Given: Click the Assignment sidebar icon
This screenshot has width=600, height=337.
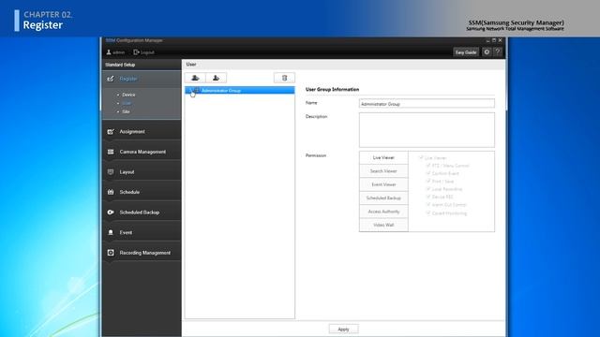Looking at the screenshot, I should [x=111, y=132].
